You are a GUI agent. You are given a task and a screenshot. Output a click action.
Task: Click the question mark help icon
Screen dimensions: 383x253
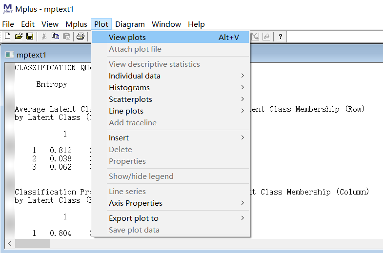click(x=281, y=37)
